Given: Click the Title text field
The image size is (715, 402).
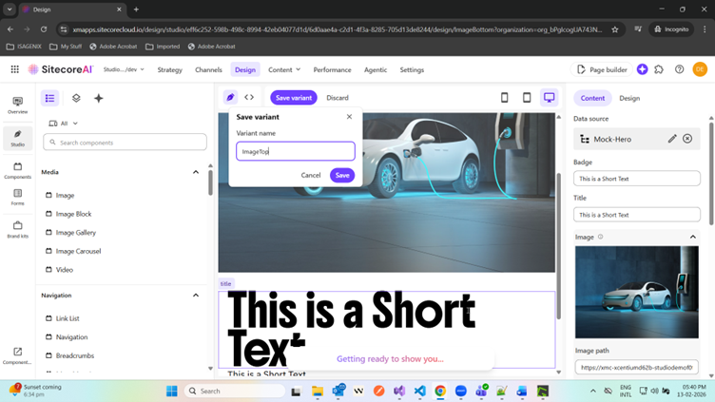Looking at the screenshot, I should [637, 214].
